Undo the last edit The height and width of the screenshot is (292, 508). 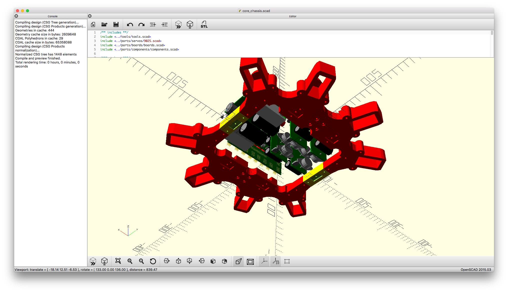[x=130, y=24]
